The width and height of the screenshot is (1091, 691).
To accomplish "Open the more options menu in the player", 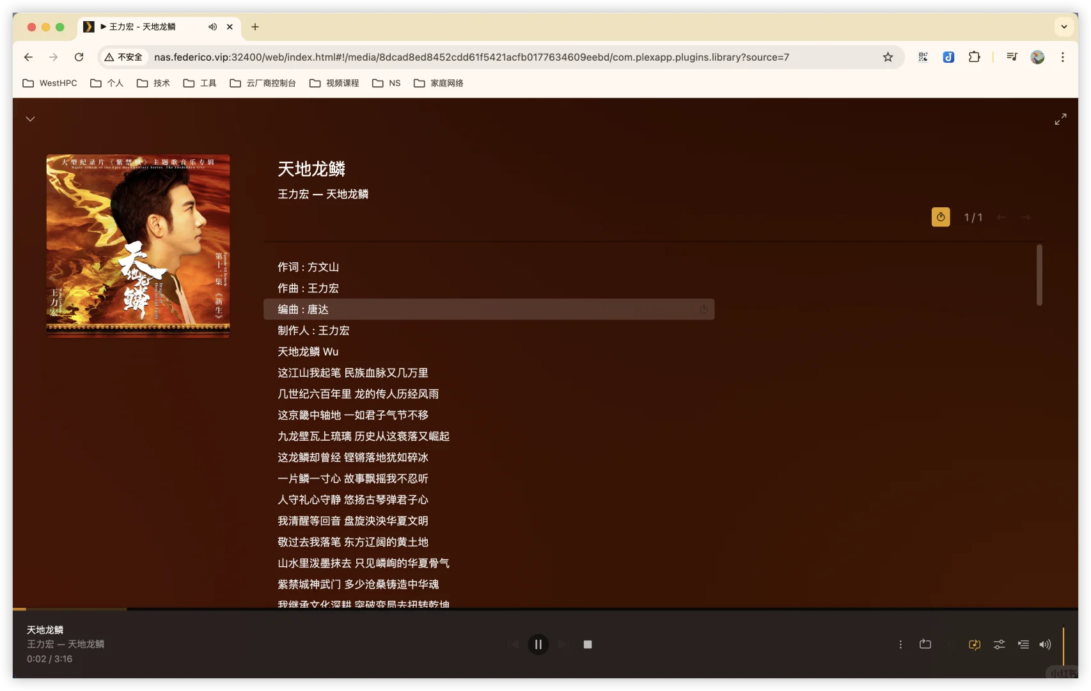I will (900, 644).
